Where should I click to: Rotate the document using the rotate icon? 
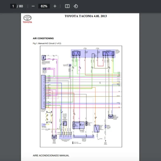pyautogui.click(x=76, y=6)
